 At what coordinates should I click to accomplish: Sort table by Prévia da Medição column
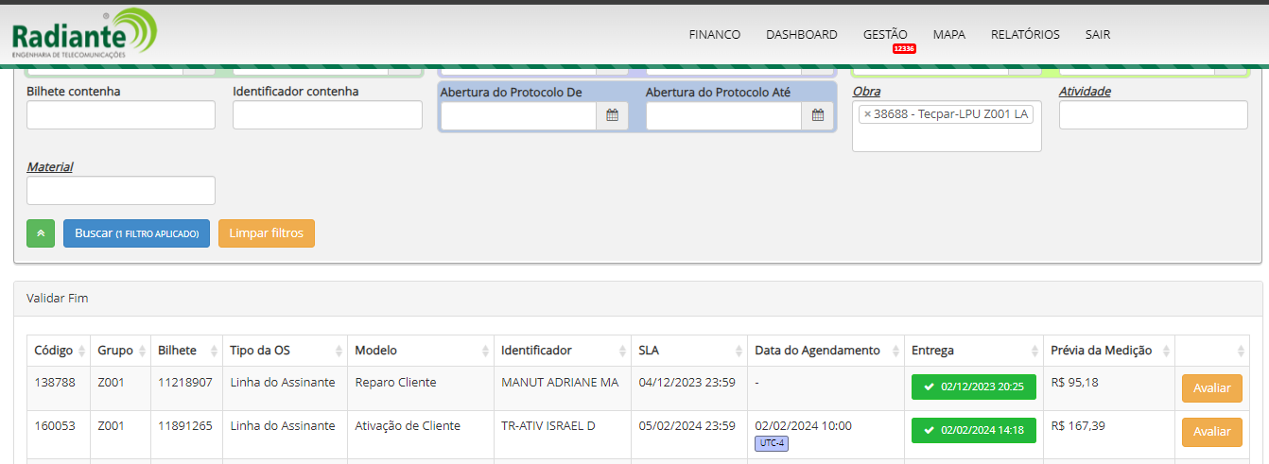click(1108, 351)
